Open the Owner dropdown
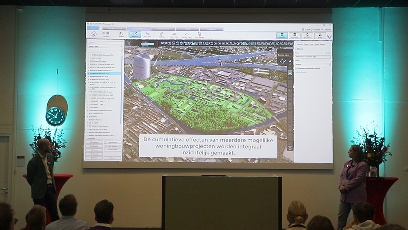 (x=313, y=64)
